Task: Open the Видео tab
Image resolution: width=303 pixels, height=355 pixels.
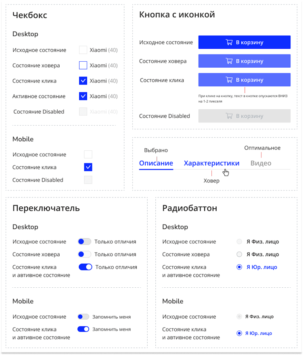Action: [x=261, y=163]
